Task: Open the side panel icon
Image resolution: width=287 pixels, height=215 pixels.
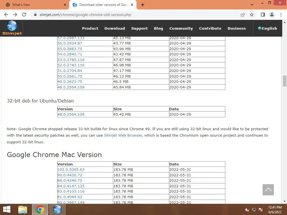Action: [263, 15]
